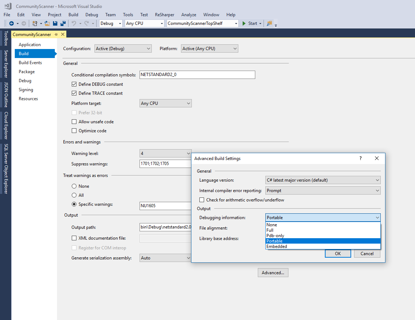This screenshot has height=320, width=415.
Task: Open the JSON Outline side tab
Action: click(6, 95)
